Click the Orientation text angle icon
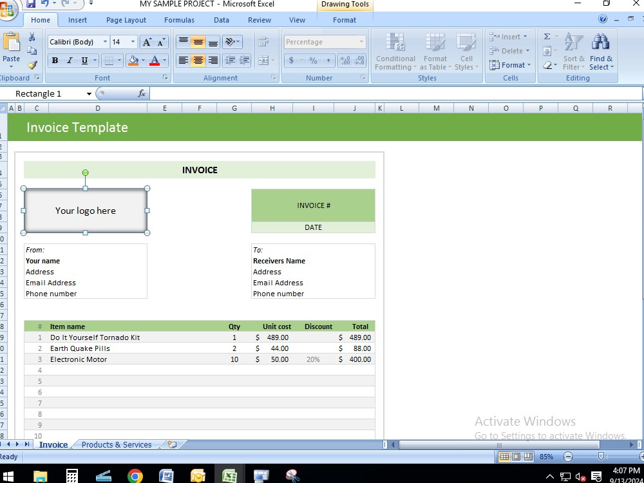 click(230, 41)
